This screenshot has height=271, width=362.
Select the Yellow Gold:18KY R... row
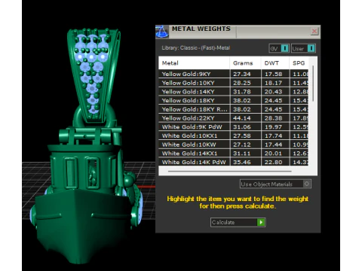pos(233,109)
